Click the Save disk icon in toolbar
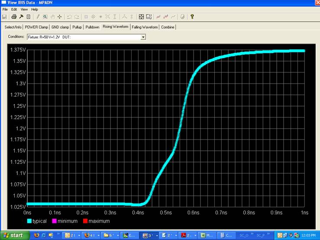The width and height of the screenshot is (320, 240). [x=4, y=17]
